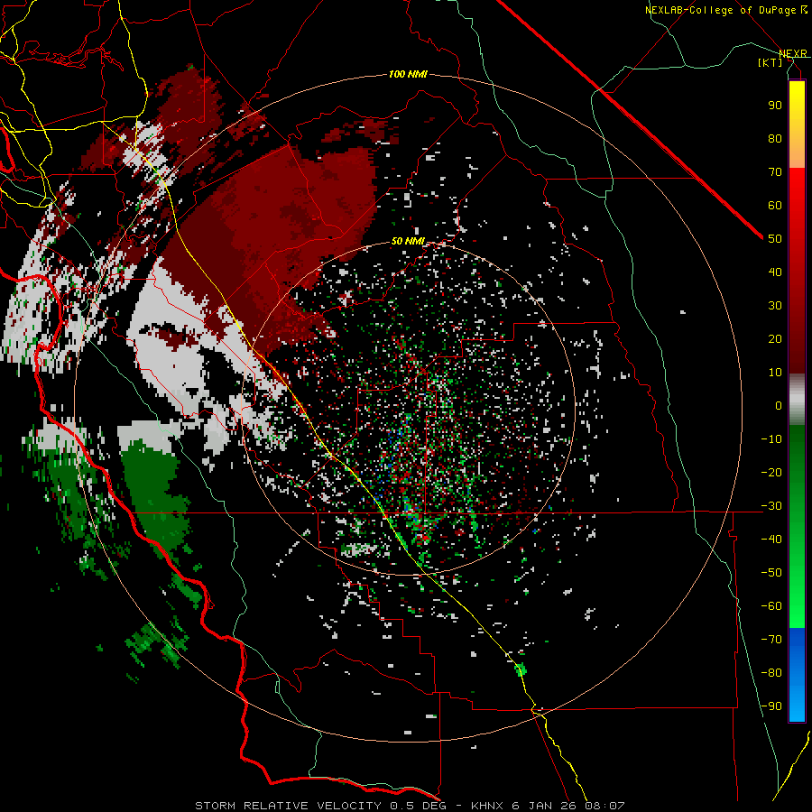The image size is (812, 812).
Task: Click the 70 knot value on the velocity scale
Action: coord(775,172)
